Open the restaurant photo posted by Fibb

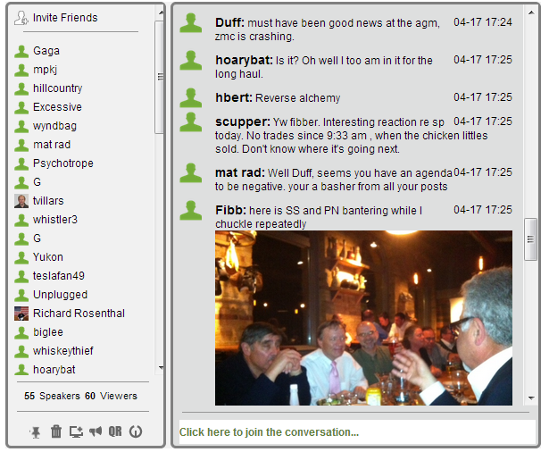click(x=363, y=318)
